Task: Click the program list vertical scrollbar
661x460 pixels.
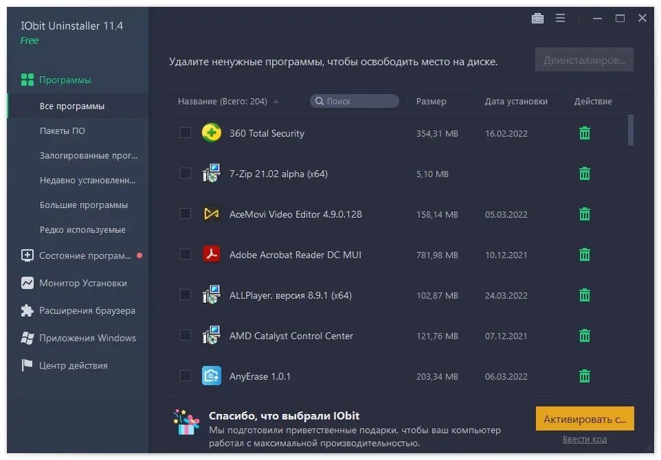Action: point(631,130)
